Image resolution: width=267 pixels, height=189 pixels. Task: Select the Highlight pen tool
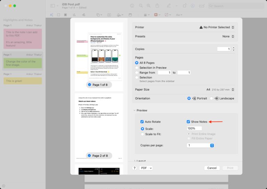click(x=169, y=6)
